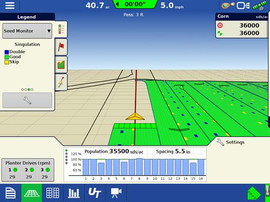Open the hamburger main menu
This screenshot has height=202, width=270.
(x=9, y=5)
